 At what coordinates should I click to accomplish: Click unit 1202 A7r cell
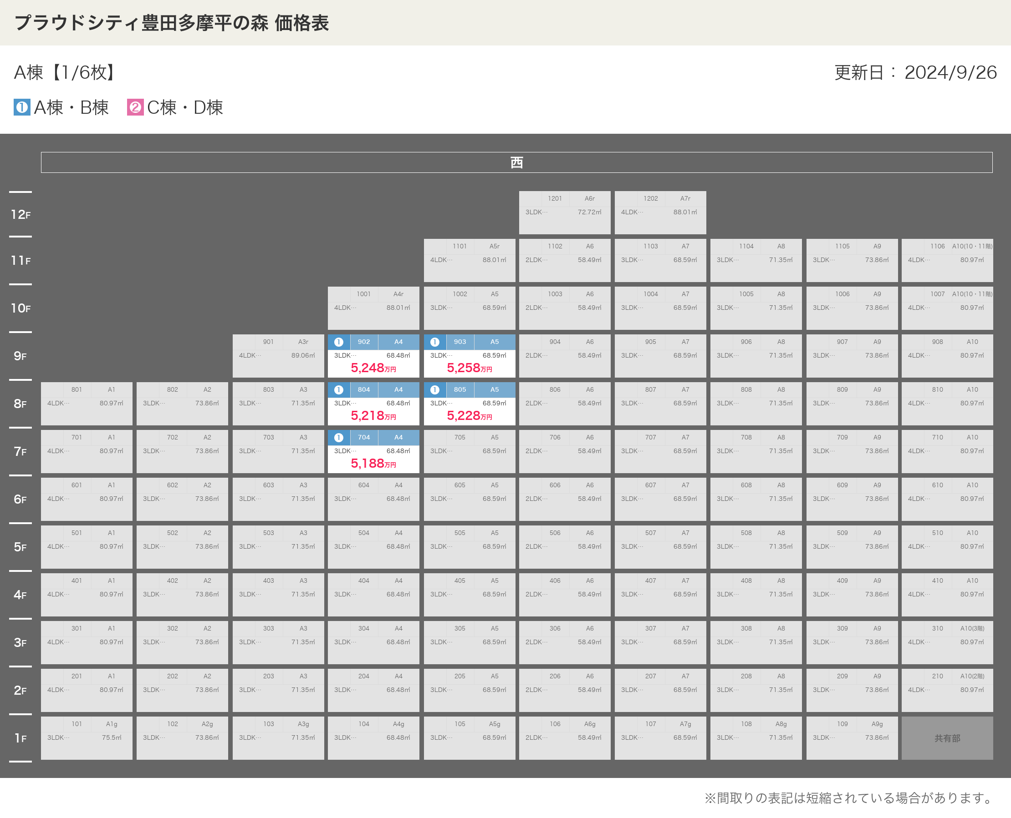tap(660, 212)
